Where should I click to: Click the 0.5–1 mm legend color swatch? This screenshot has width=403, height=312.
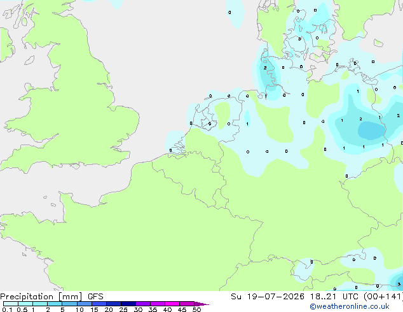tap(25, 304)
